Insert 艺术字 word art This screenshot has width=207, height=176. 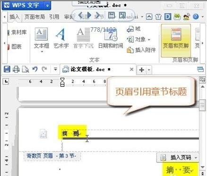click(x=61, y=38)
